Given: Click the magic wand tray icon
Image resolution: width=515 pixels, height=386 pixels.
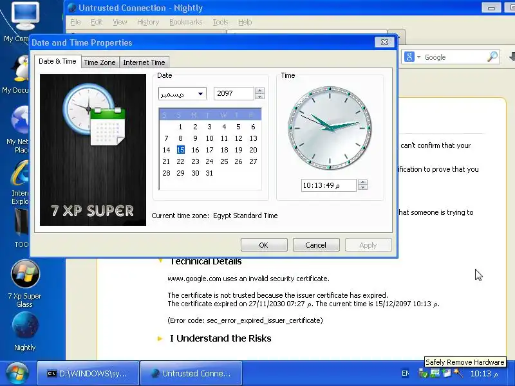Looking at the screenshot, I should 458,374.
